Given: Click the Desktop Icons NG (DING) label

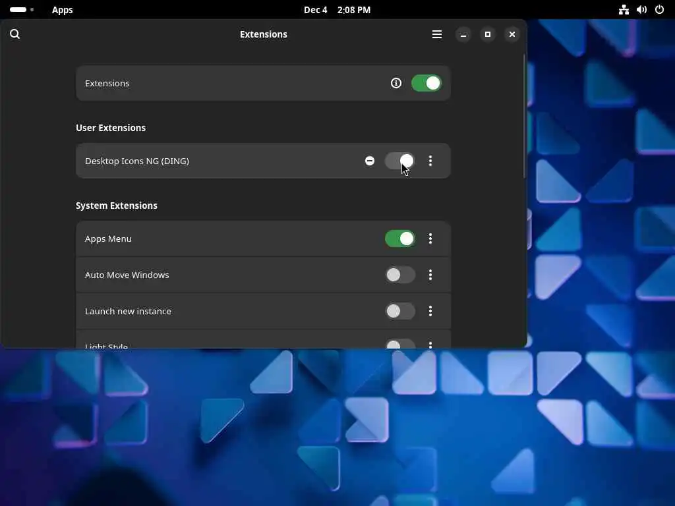Looking at the screenshot, I should (x=137, y=161).
